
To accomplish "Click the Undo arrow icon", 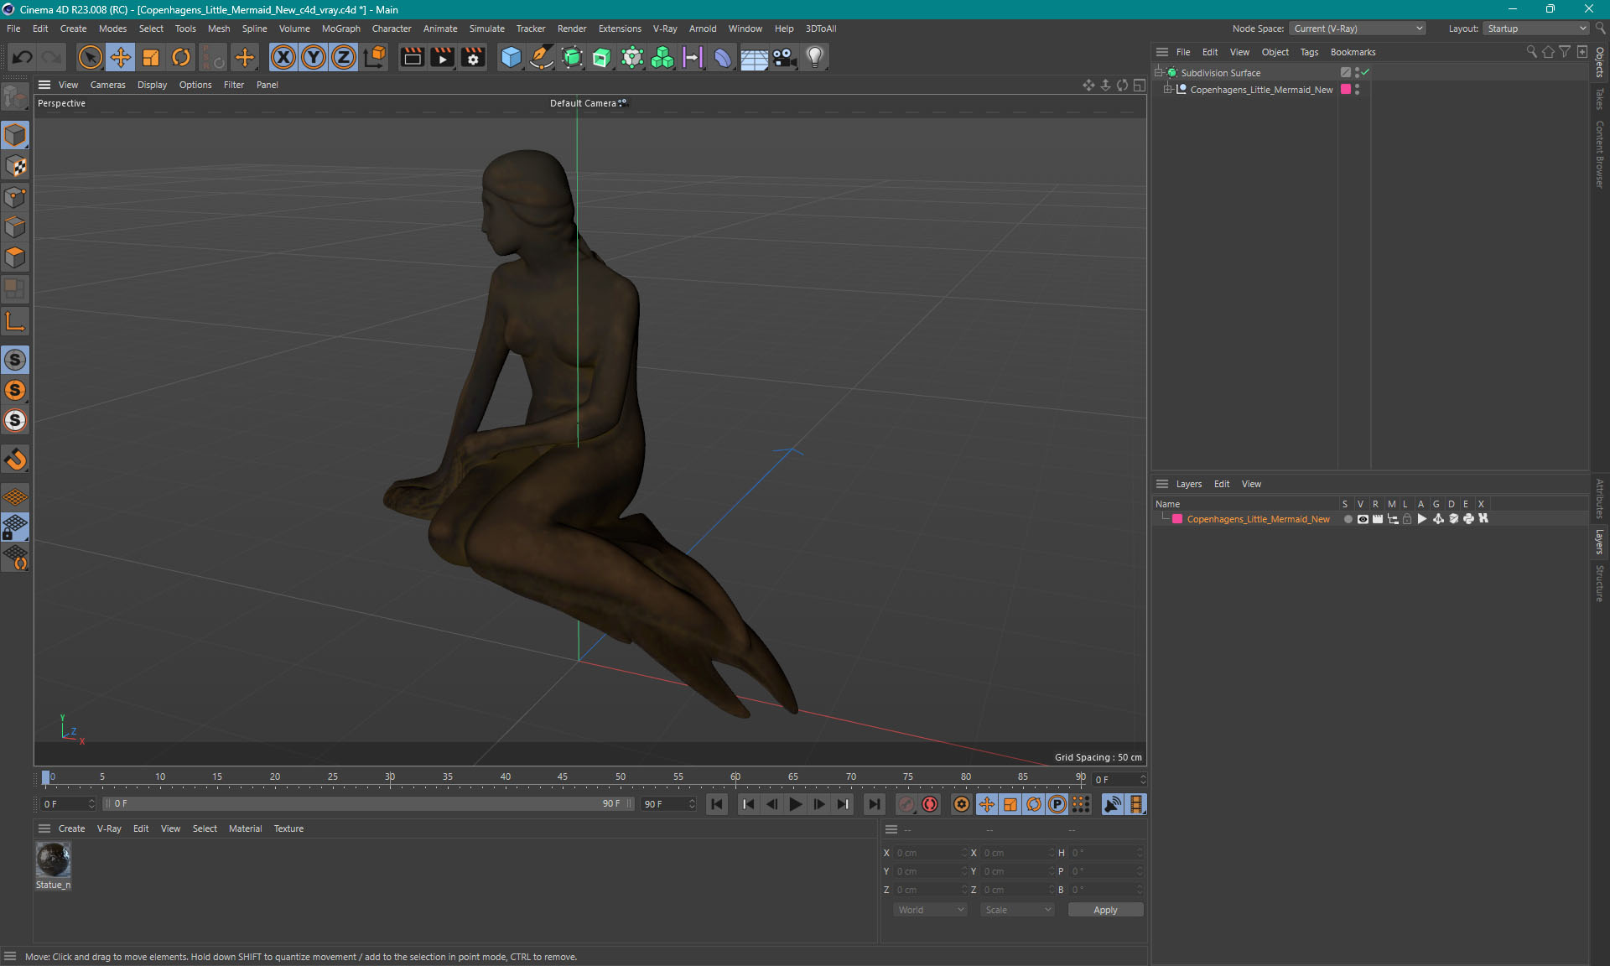I will point(23,57).
